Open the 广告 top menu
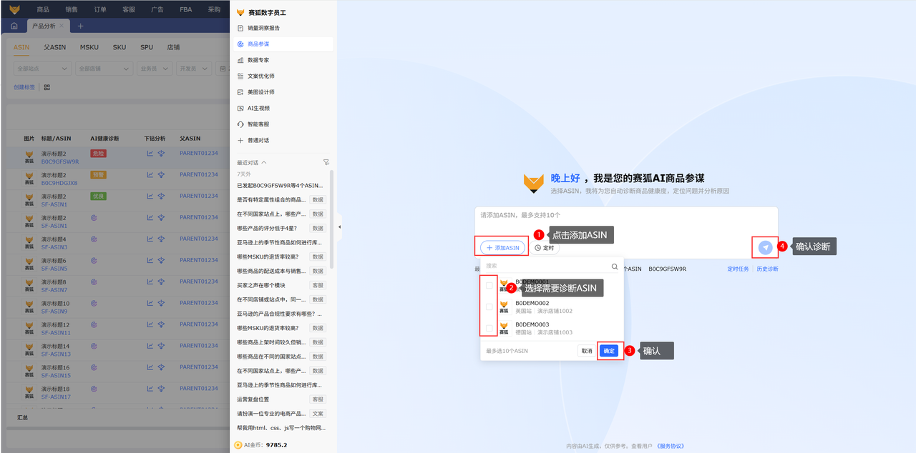Viewport: 916px width, 453px height. click(157, 9)
